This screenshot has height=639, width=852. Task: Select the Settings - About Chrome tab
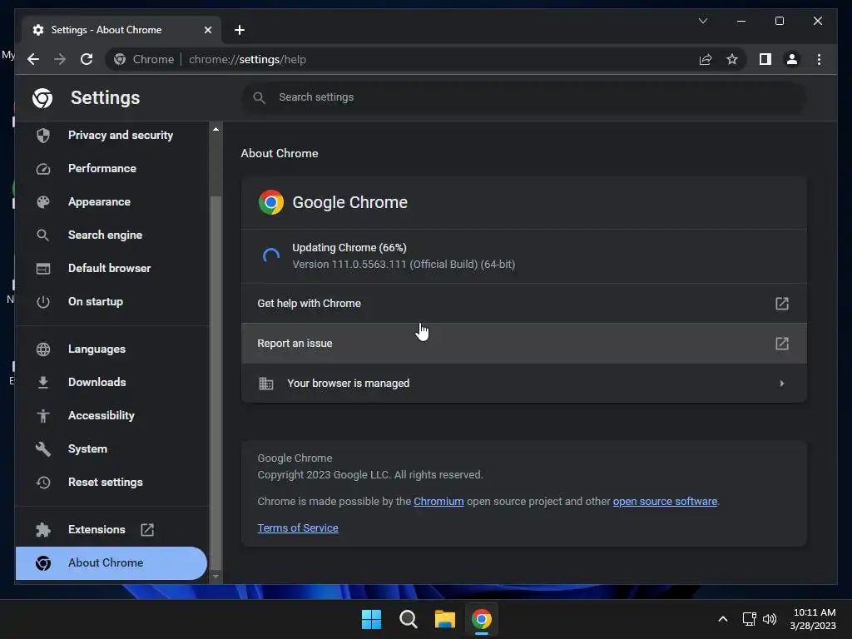tap(106, 30)
